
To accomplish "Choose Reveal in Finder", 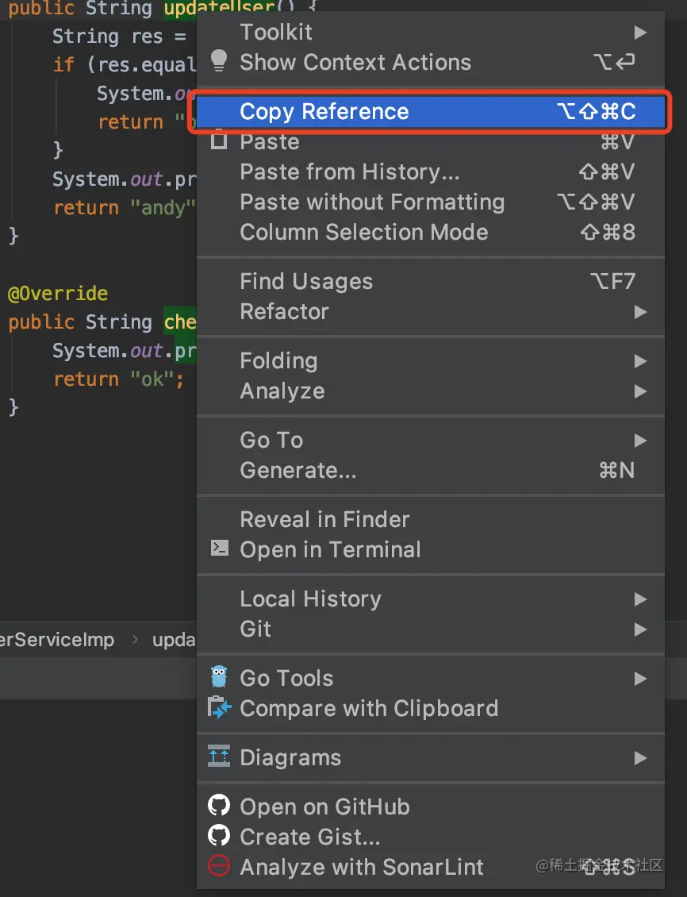I will pos(324,520).
